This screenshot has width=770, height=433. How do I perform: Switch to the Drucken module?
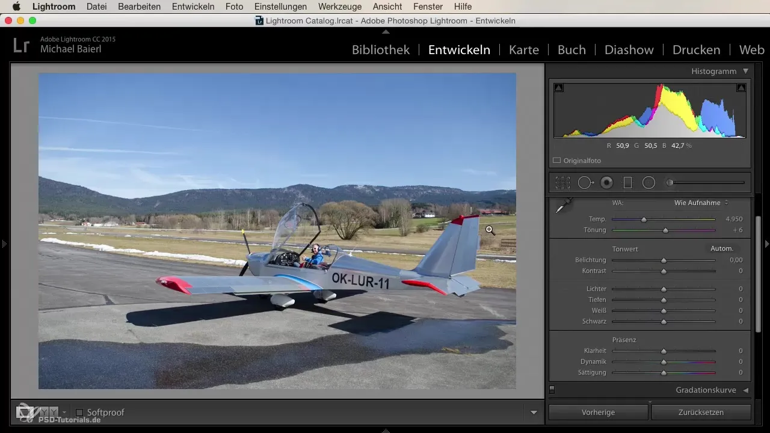697,50
